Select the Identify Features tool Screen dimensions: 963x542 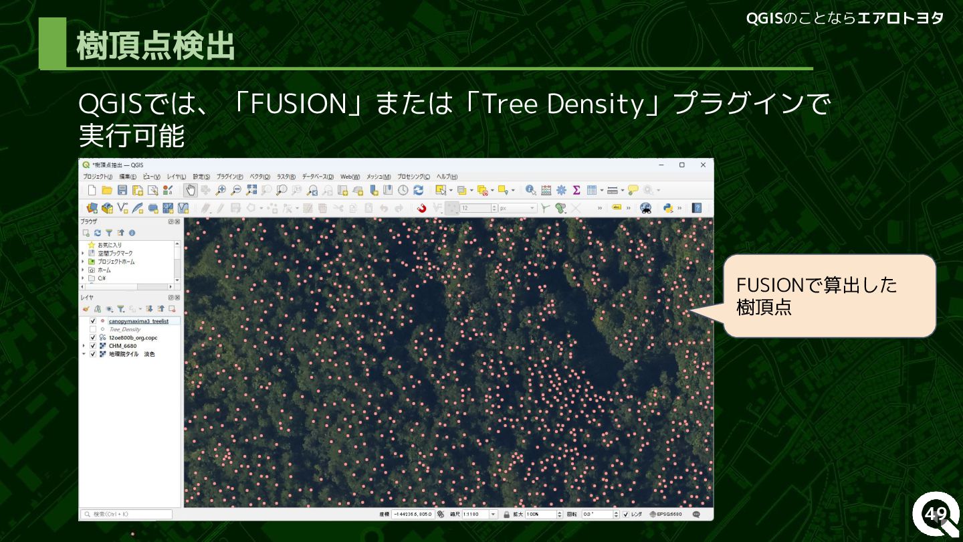530,191
